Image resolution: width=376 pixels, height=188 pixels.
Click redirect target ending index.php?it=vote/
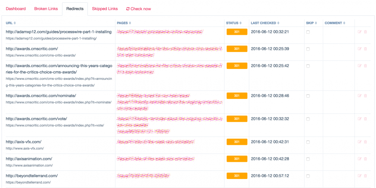[55, 125]
